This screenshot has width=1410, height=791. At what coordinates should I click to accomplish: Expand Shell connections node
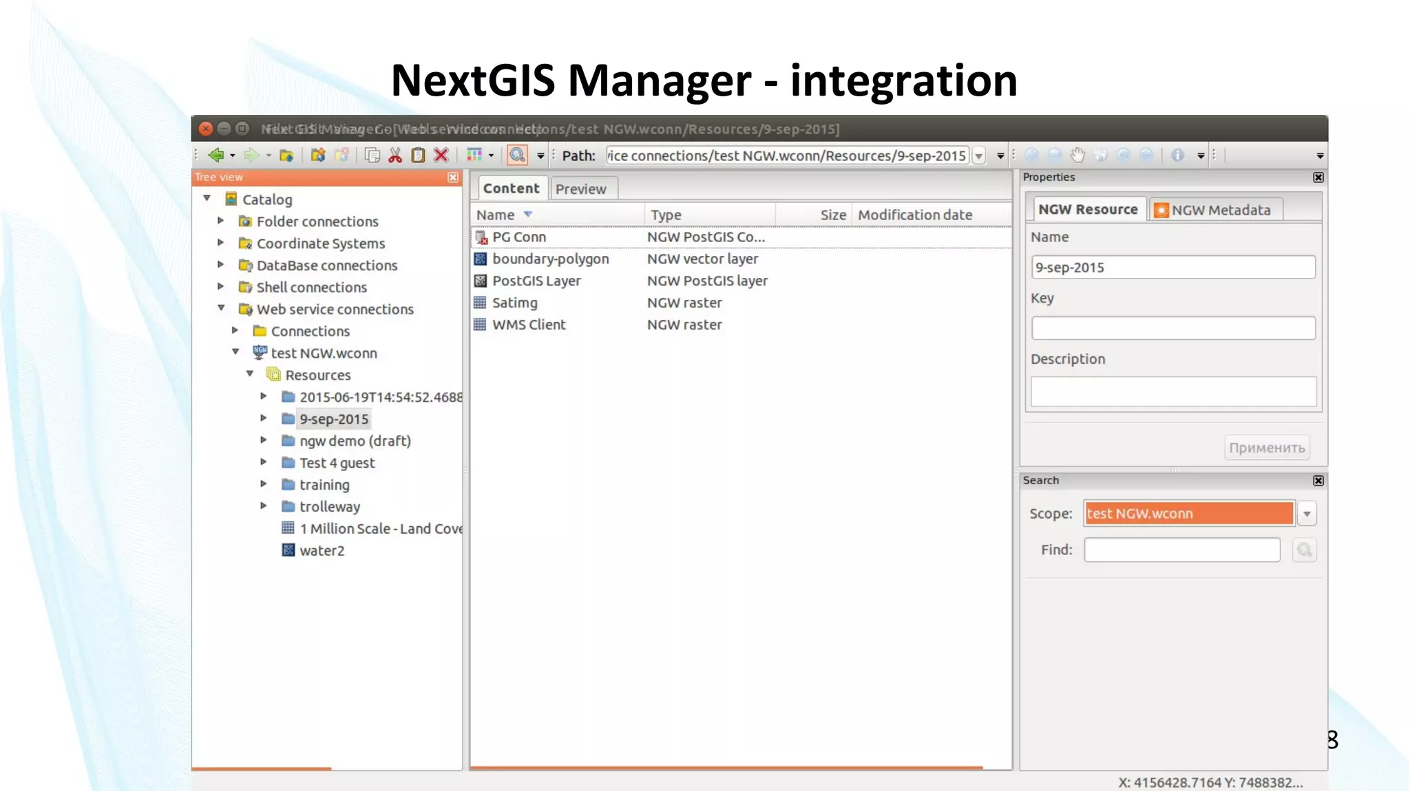221,286
